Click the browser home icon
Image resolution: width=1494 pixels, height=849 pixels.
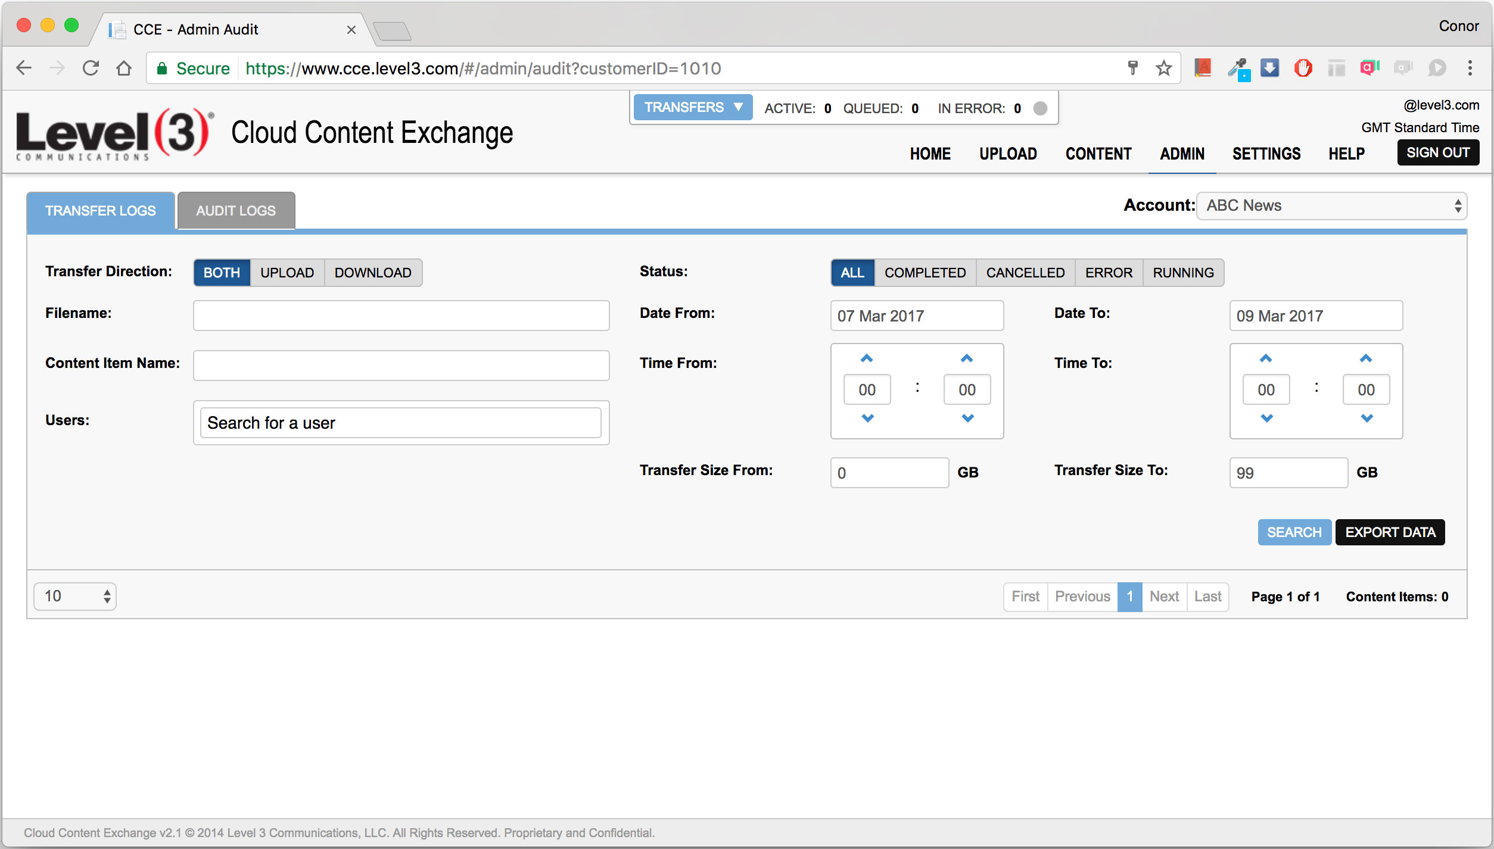124,68
